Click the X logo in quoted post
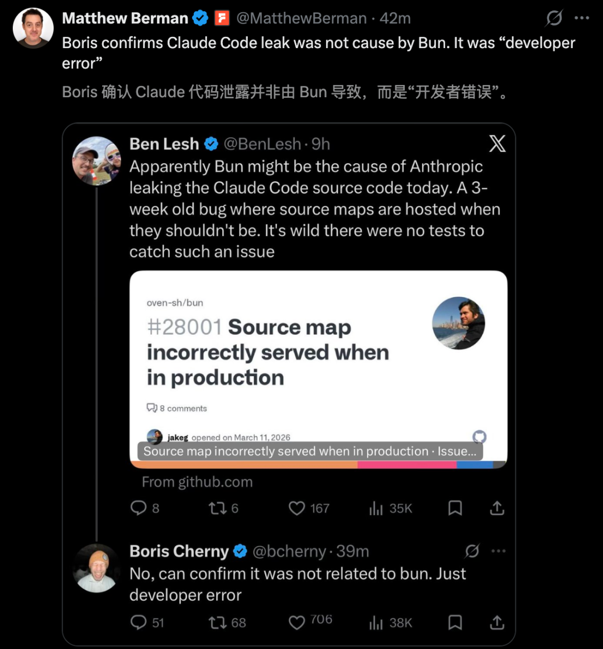The height and width of the screenshot is (649, 603). click(497, 144)
